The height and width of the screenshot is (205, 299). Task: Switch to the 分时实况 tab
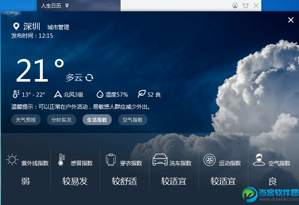(x=62, y=120)
